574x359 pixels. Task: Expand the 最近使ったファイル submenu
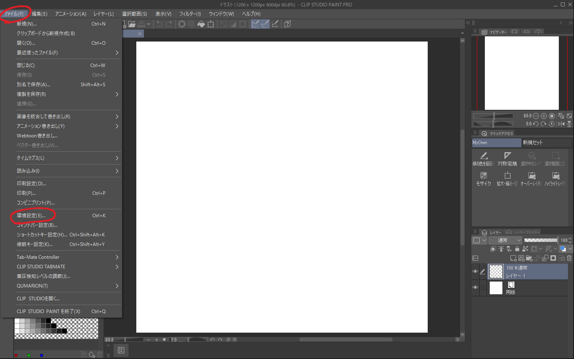[117, 53]
